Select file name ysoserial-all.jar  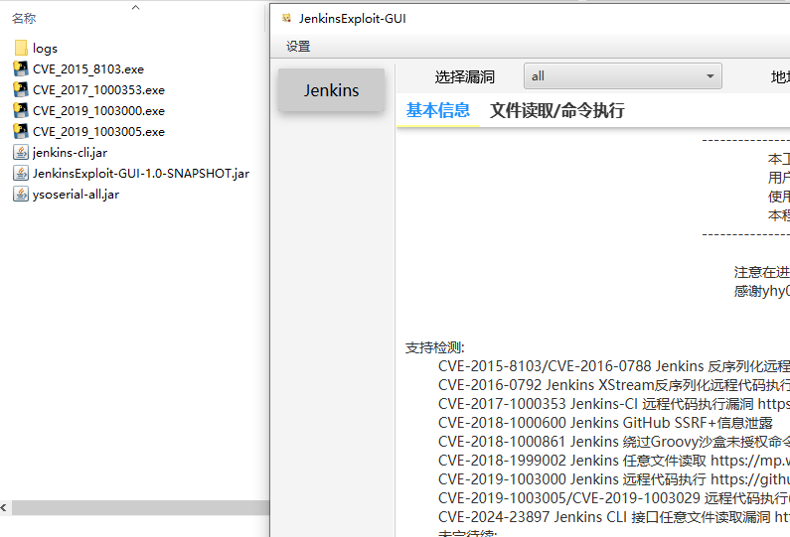(77, 195)
